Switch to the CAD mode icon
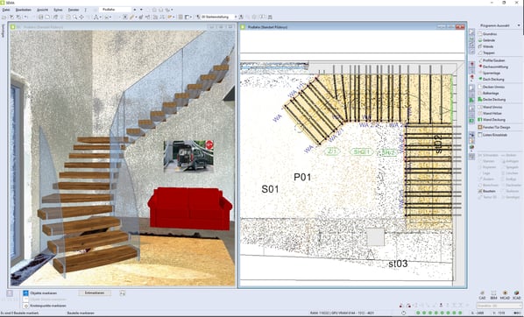Image resolution: width=524 pixels, height=317 pixels. (482, 294)
